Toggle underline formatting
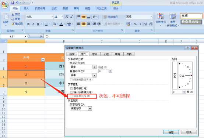This screenshot has height=138, width=204. point(38,24)
